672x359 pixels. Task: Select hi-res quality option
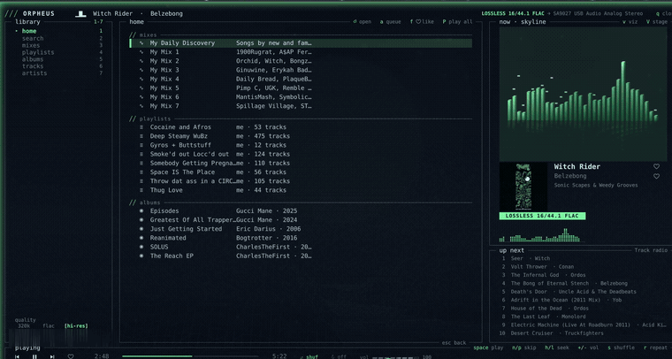(76, 326)
